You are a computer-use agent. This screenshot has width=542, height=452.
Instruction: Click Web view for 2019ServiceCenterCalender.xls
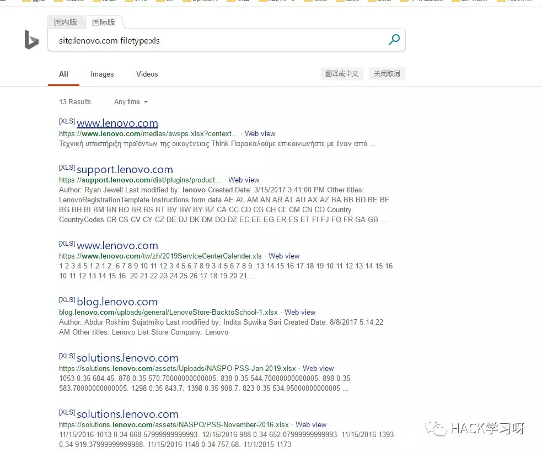(x=284, y=256)
